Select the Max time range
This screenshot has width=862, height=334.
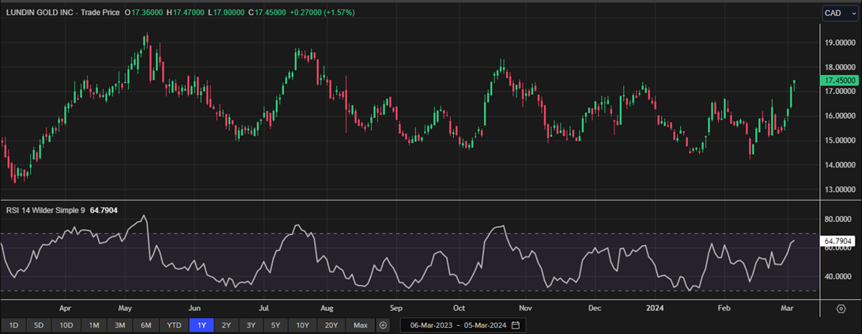coord(361,325)
